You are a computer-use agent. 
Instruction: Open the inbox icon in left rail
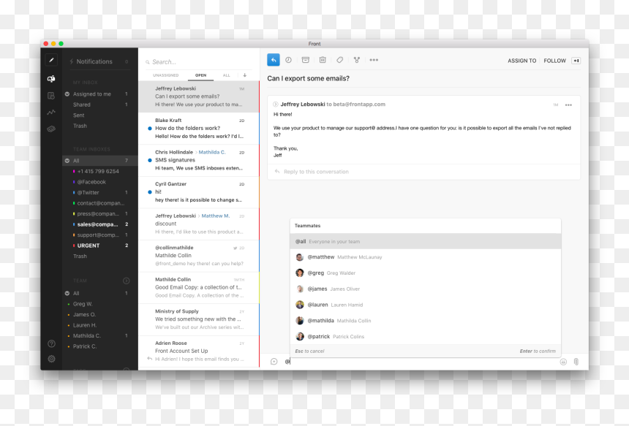pyautogui.click(x=51, y=78)
